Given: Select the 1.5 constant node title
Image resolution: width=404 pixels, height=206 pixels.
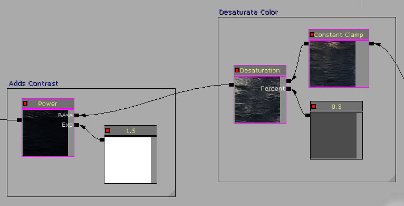Looking at the screenshot, I should click(130, 130).
